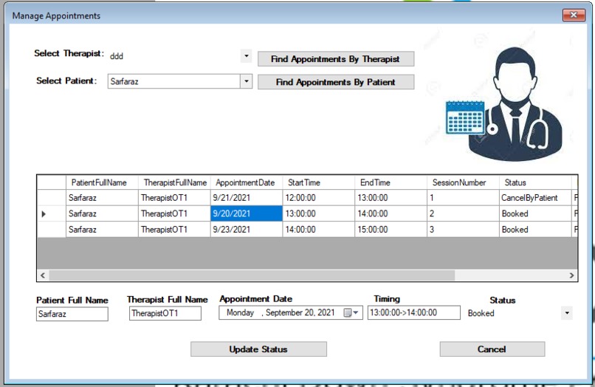Image resolution: width=595 pixels, height=387 pixels.
Task: Close the Manage Appointments window
Action: 574,15
